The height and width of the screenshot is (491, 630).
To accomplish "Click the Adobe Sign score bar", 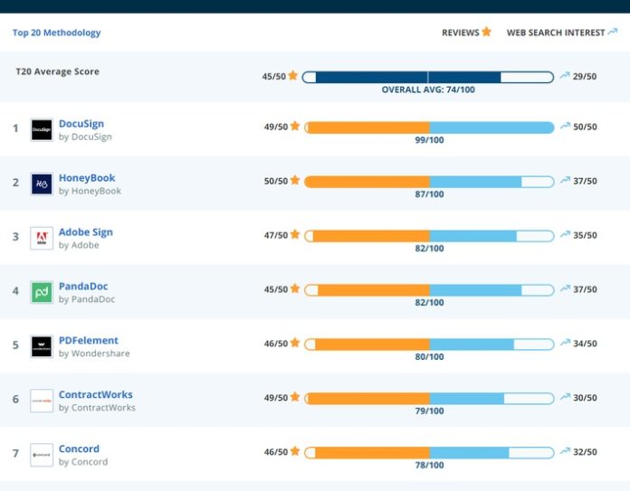I will point(430,236).
